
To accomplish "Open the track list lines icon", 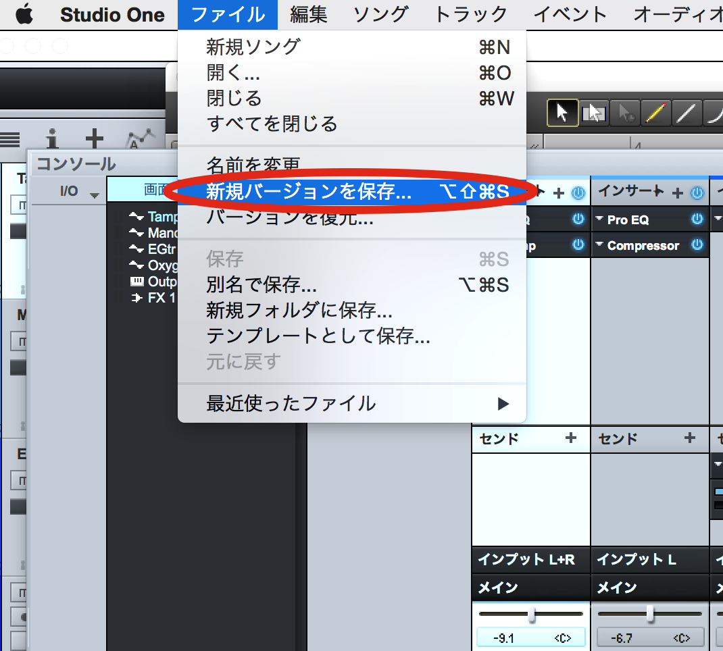I will tap(9, 139).
